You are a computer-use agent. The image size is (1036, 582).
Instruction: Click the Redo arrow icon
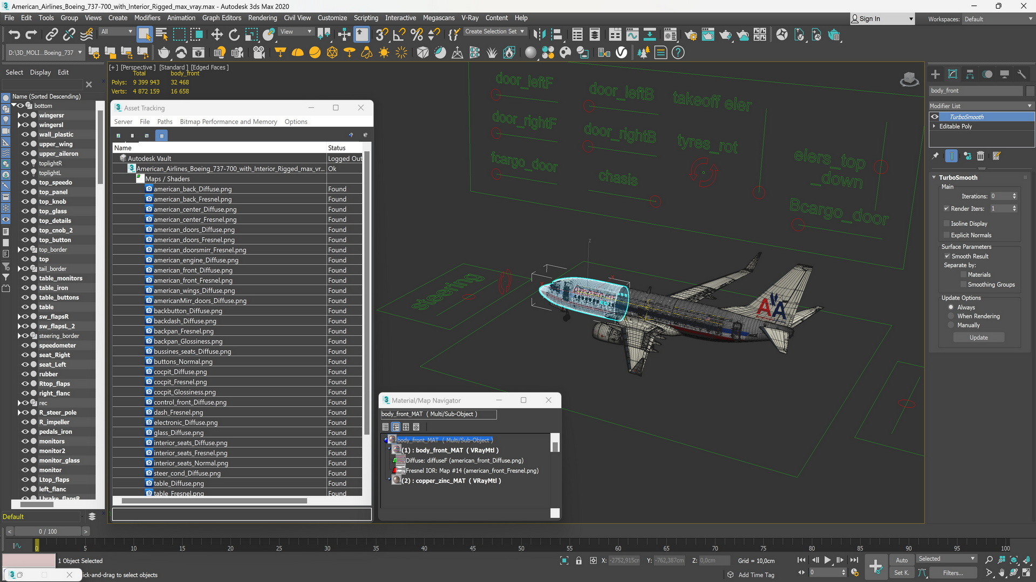pyautogui.click(x=31, y=35)
